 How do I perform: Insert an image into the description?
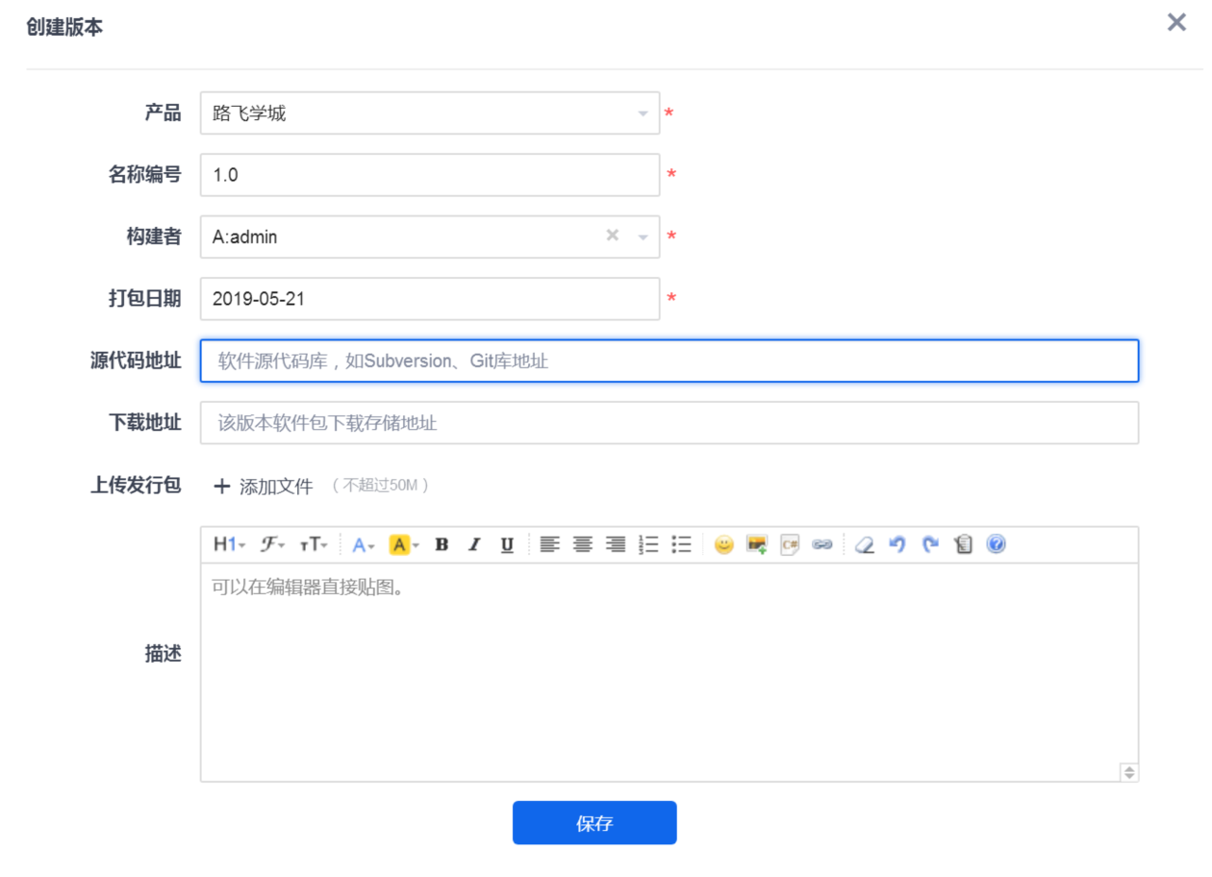click(757, 544)
